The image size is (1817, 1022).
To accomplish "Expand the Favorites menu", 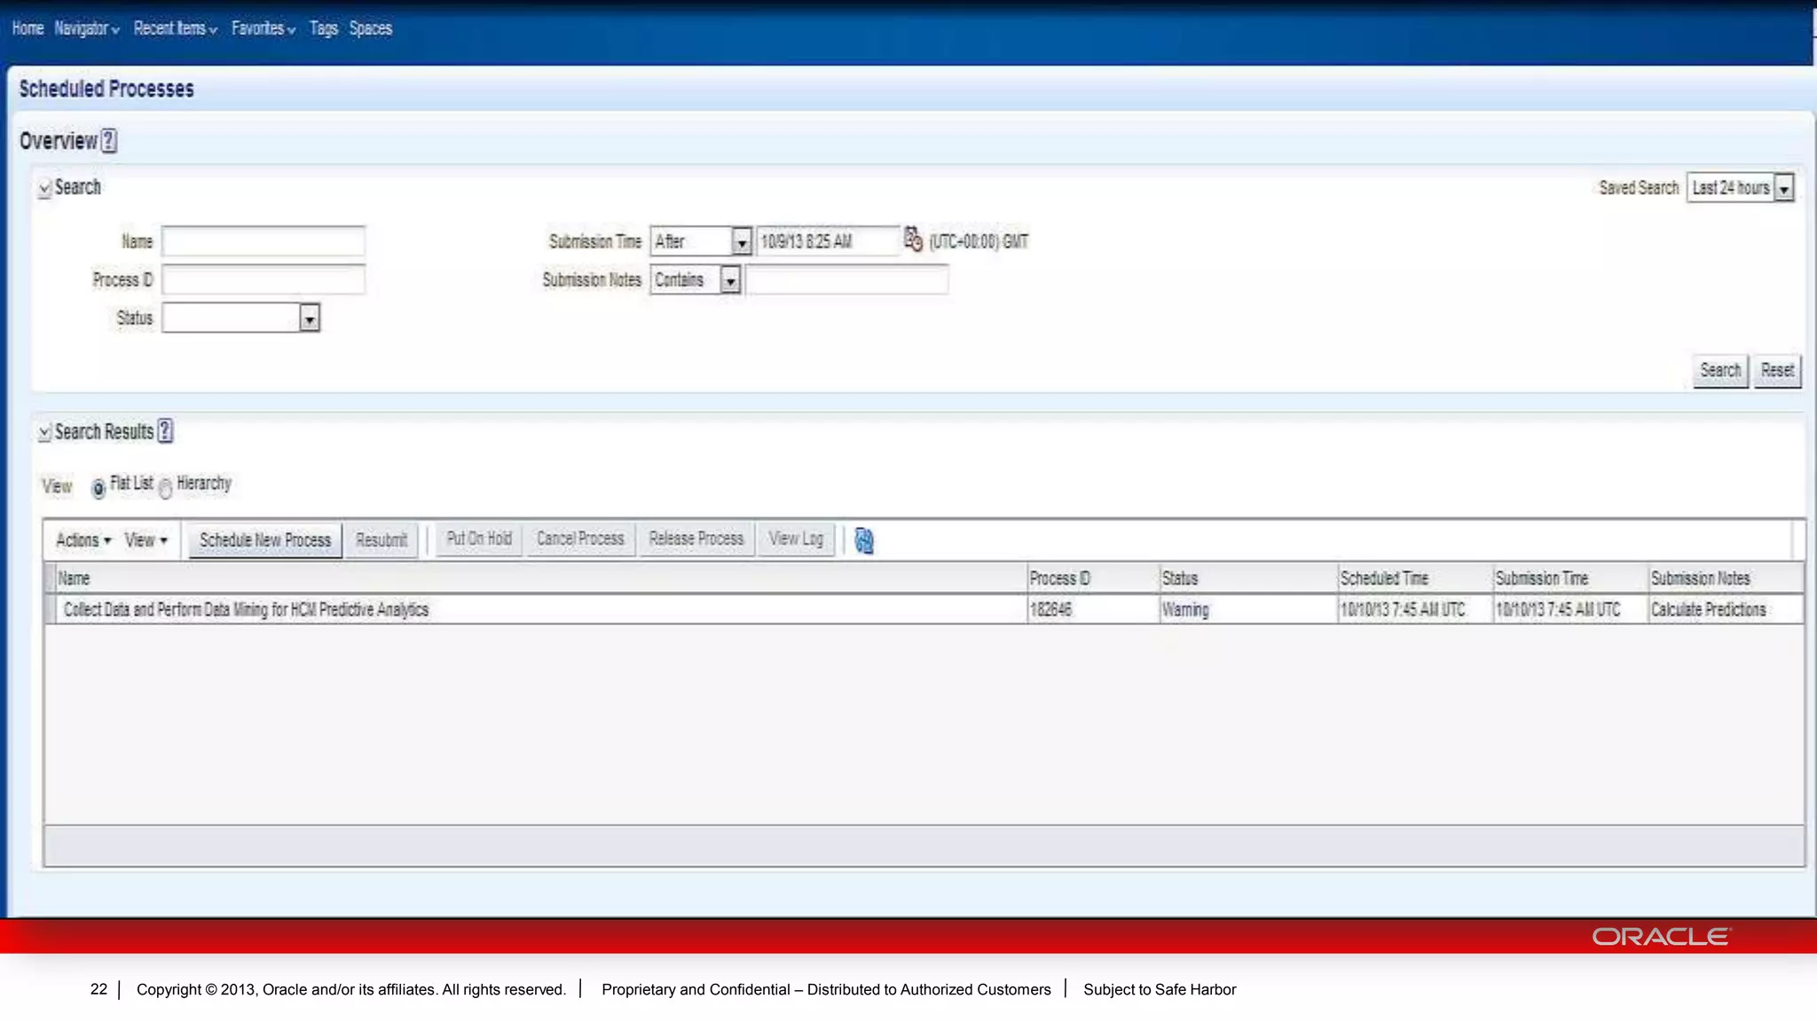I will click(x=264, y=28).
